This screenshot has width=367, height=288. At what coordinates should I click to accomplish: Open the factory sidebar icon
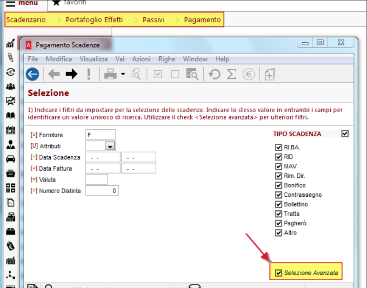pos(11,261)
